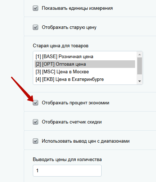
Task: Click the price list scrollbar down arrow
Action: (139, 81)
